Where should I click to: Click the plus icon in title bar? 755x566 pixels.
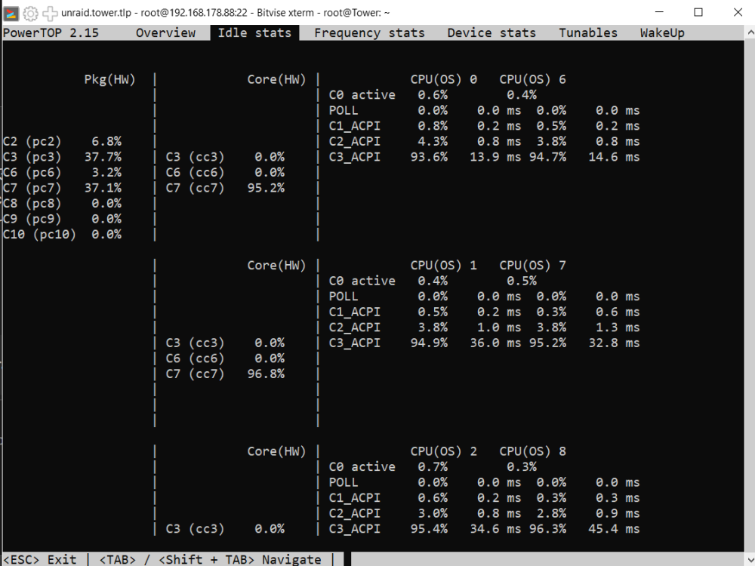click(50, 13)
